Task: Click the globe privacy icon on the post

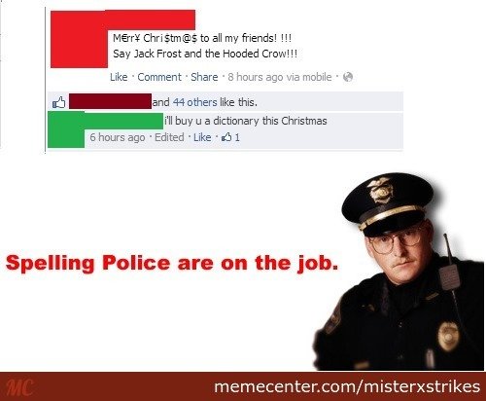Action: (x=348, y=77)
